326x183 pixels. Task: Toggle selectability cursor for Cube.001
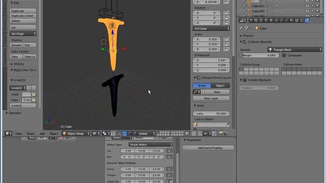coord(312,6)
